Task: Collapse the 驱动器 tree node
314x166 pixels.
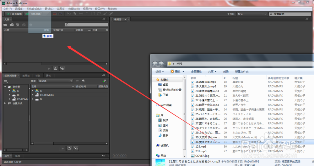Action: [x=5, y=87]
